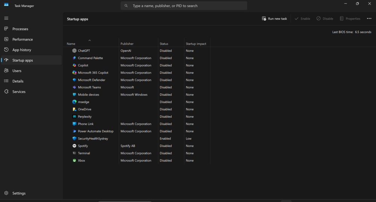The height and width of the screenshot is (202, 376).
Task: Select the Enabled status of SecurityHealthSystray
Action: coord(165,138)
